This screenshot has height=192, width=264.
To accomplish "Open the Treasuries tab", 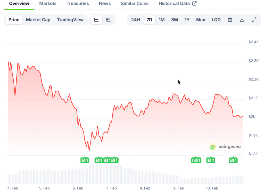I will click(78, 4).
